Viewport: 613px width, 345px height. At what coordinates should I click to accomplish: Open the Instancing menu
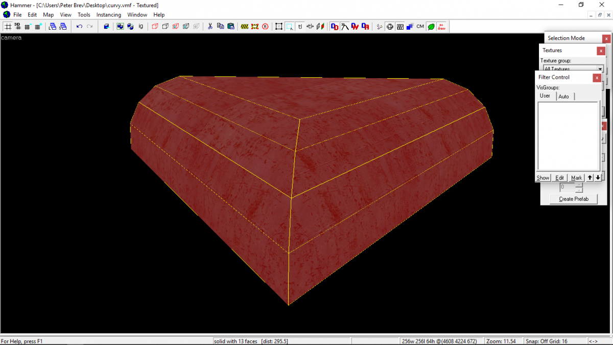point(108,15)
